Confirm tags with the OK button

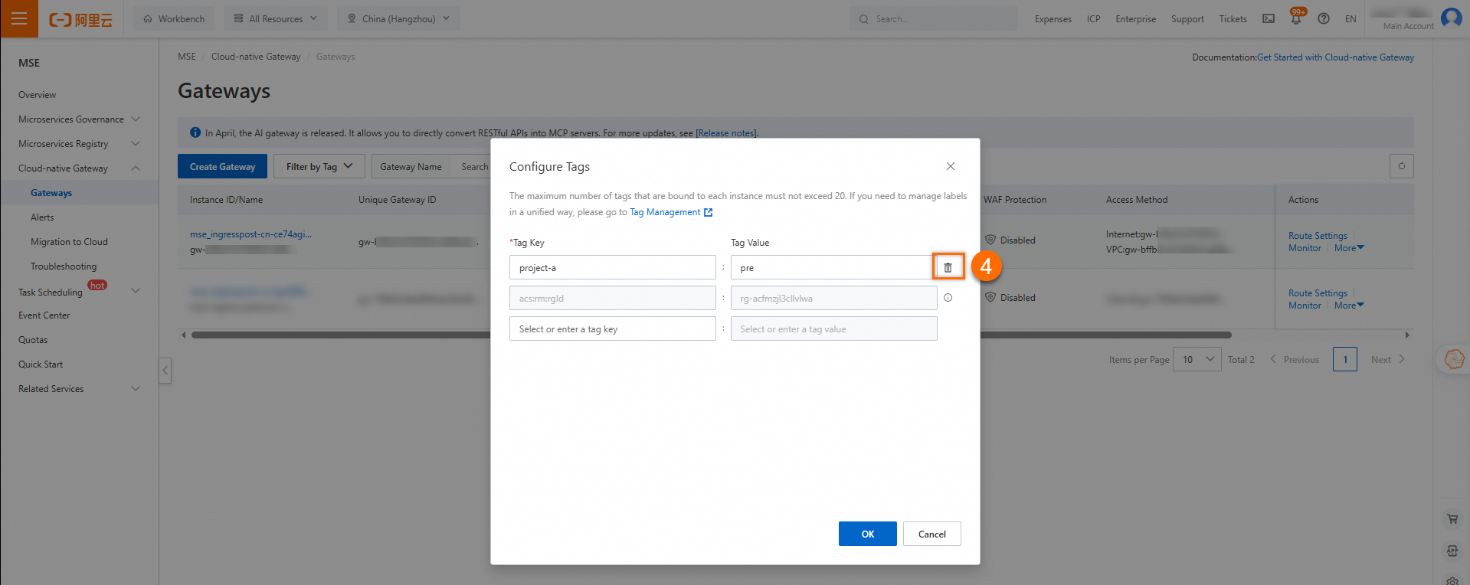[x=867, y=534]
